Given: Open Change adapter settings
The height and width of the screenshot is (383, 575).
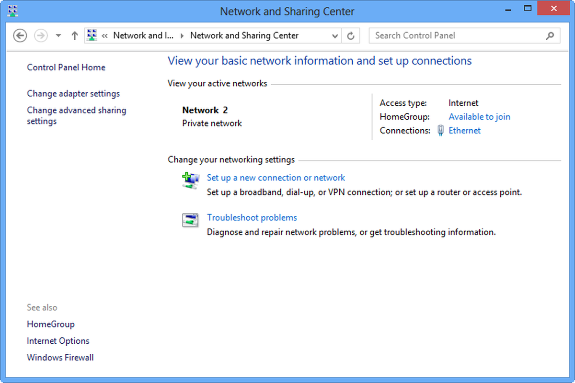Looking at the screenshot, I should tap(73, 93).
